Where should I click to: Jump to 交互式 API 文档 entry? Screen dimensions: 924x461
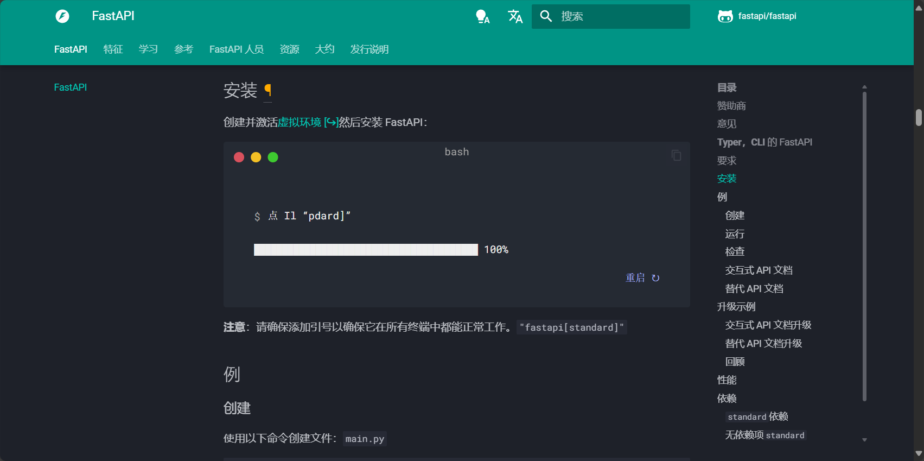(759, 270)
